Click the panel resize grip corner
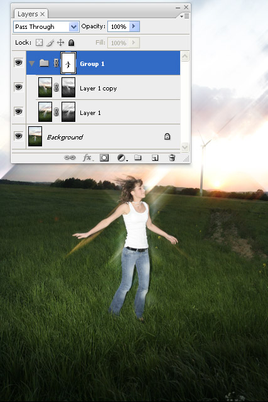Viewport: 268px width, 402px height. pos(186,159)
